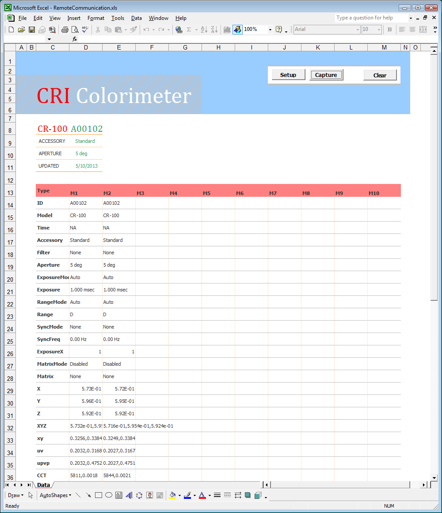The width and height of the screenshot is (442, 513).
Task: Apply the red Font Color
Action: tap(202, 495)
